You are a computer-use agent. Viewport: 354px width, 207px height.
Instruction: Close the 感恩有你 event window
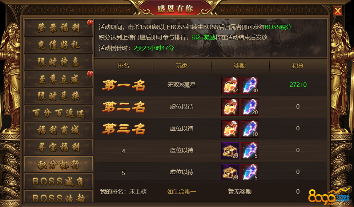338,11
